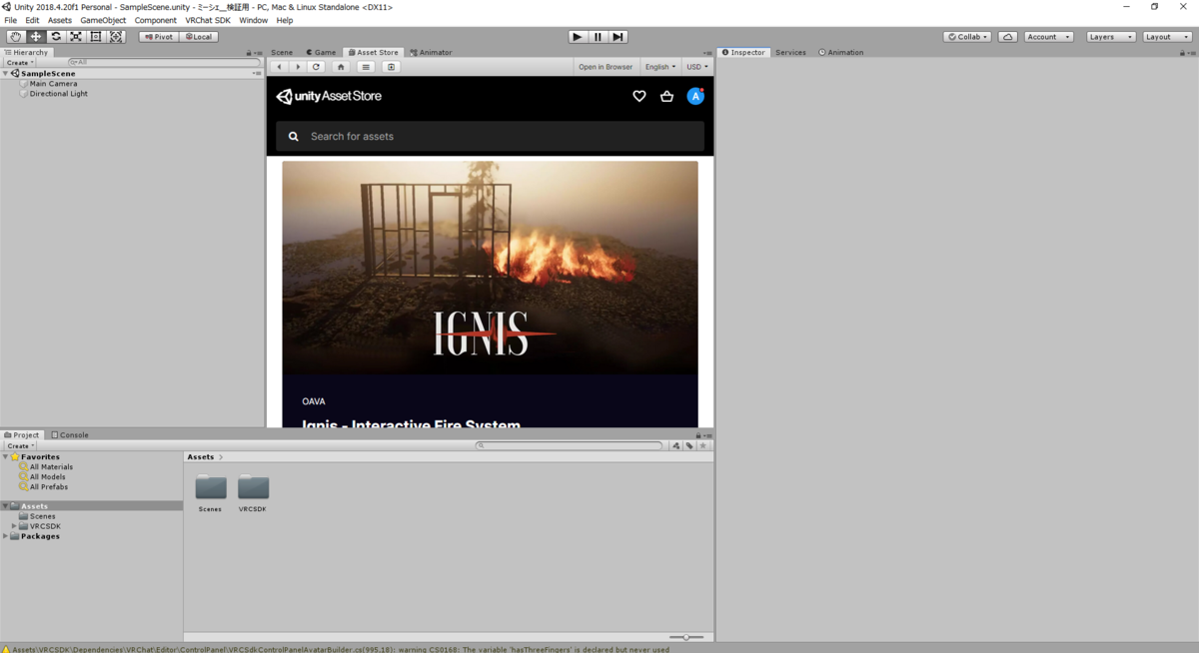The height and width of the screenshot is (653, 1199).
Task: Select the Rotate tool
Action: coord(56,37)
